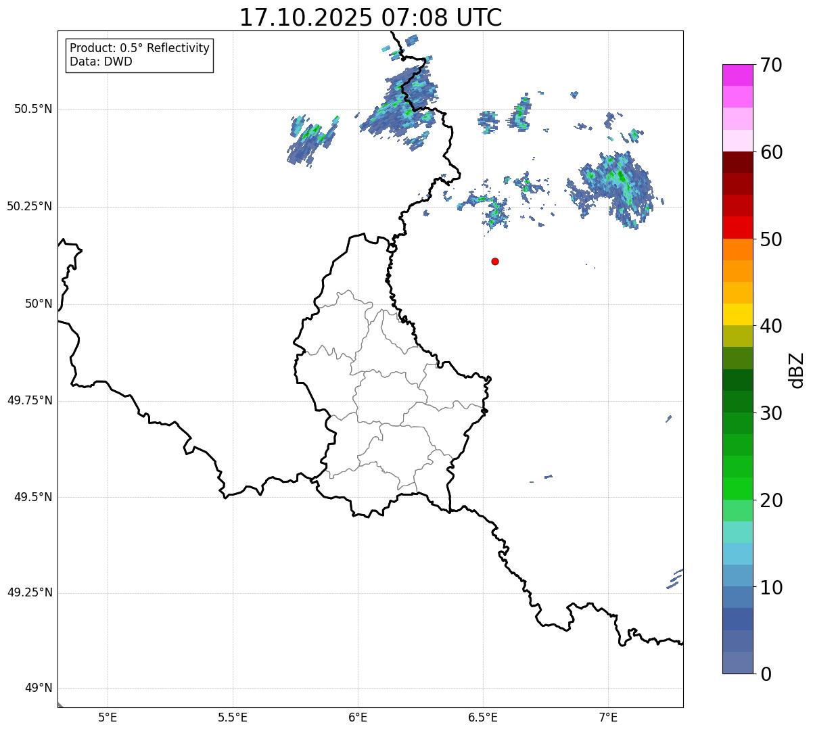This screenshot has height=731, width=813.
Task: Click the 50°N latitude tick label
Action: pos(39,304)
